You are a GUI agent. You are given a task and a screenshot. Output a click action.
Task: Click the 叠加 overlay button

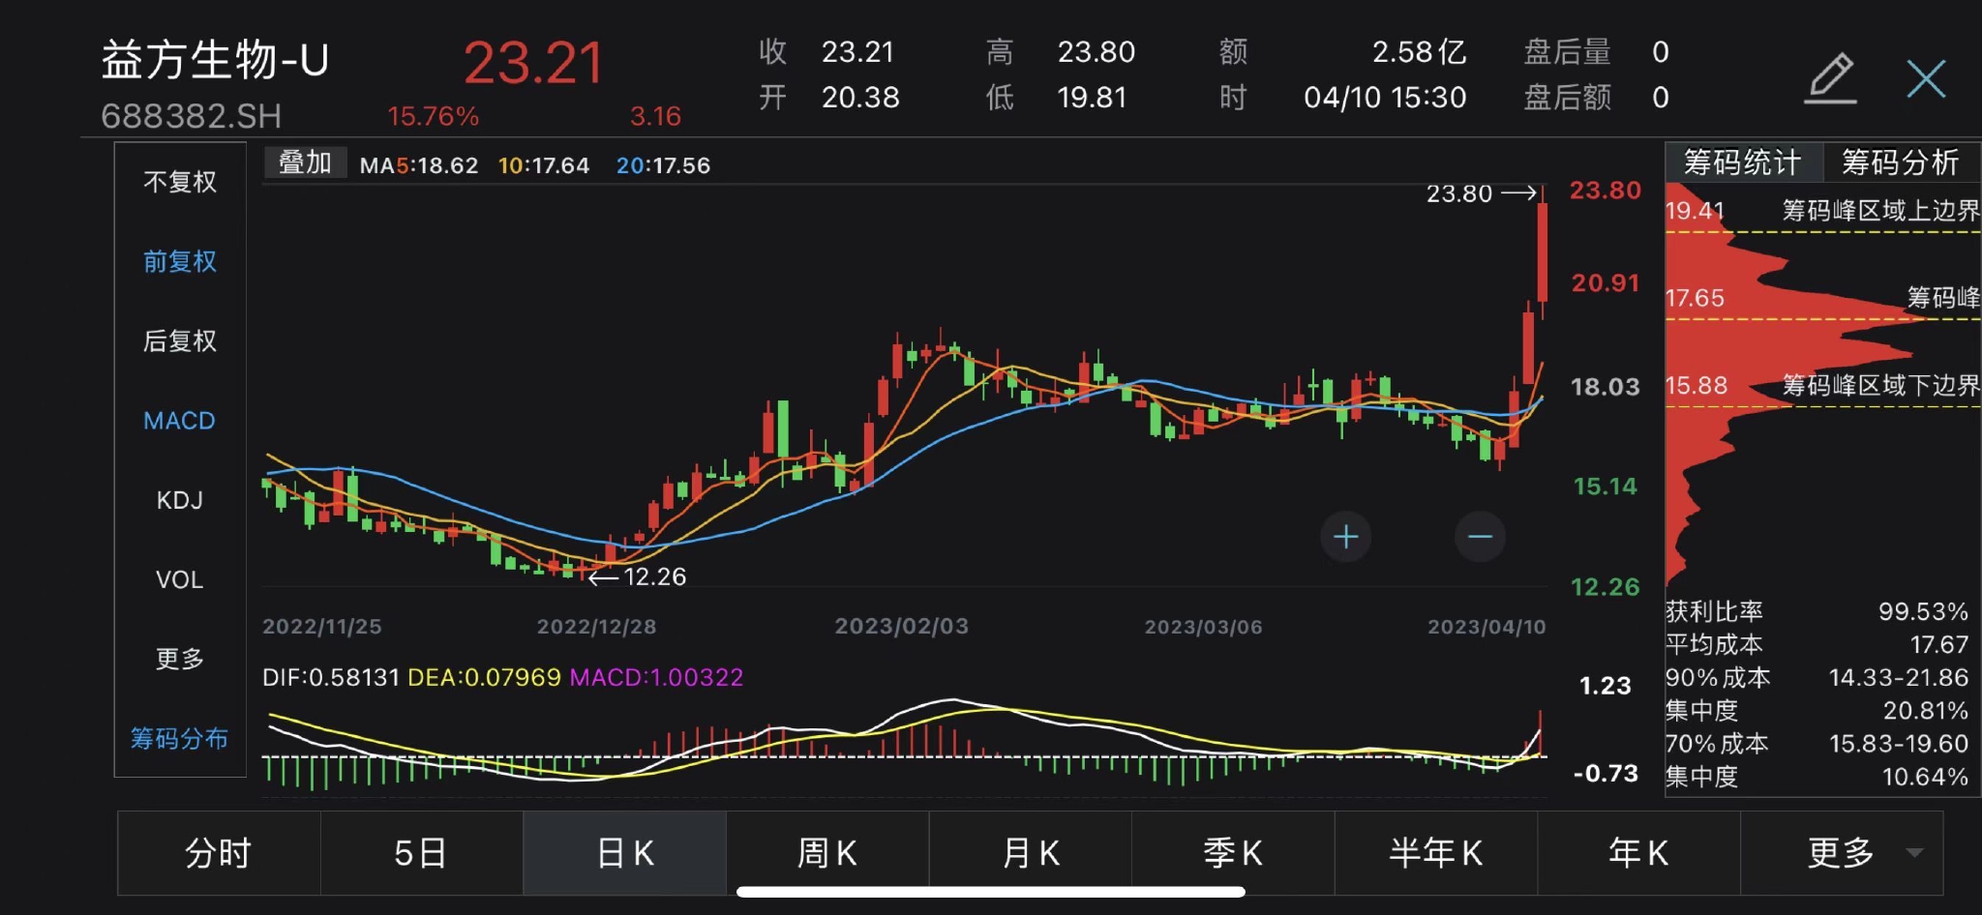click(x=305, y=162)
